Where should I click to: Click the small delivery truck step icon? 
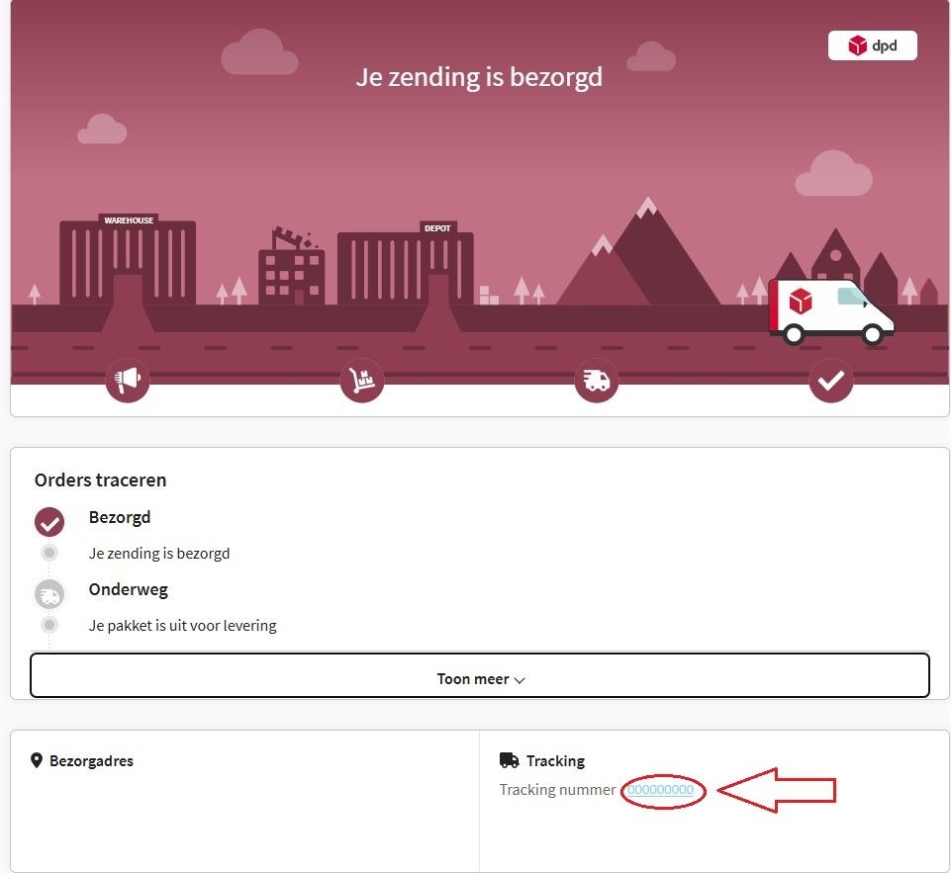(596, 380)
